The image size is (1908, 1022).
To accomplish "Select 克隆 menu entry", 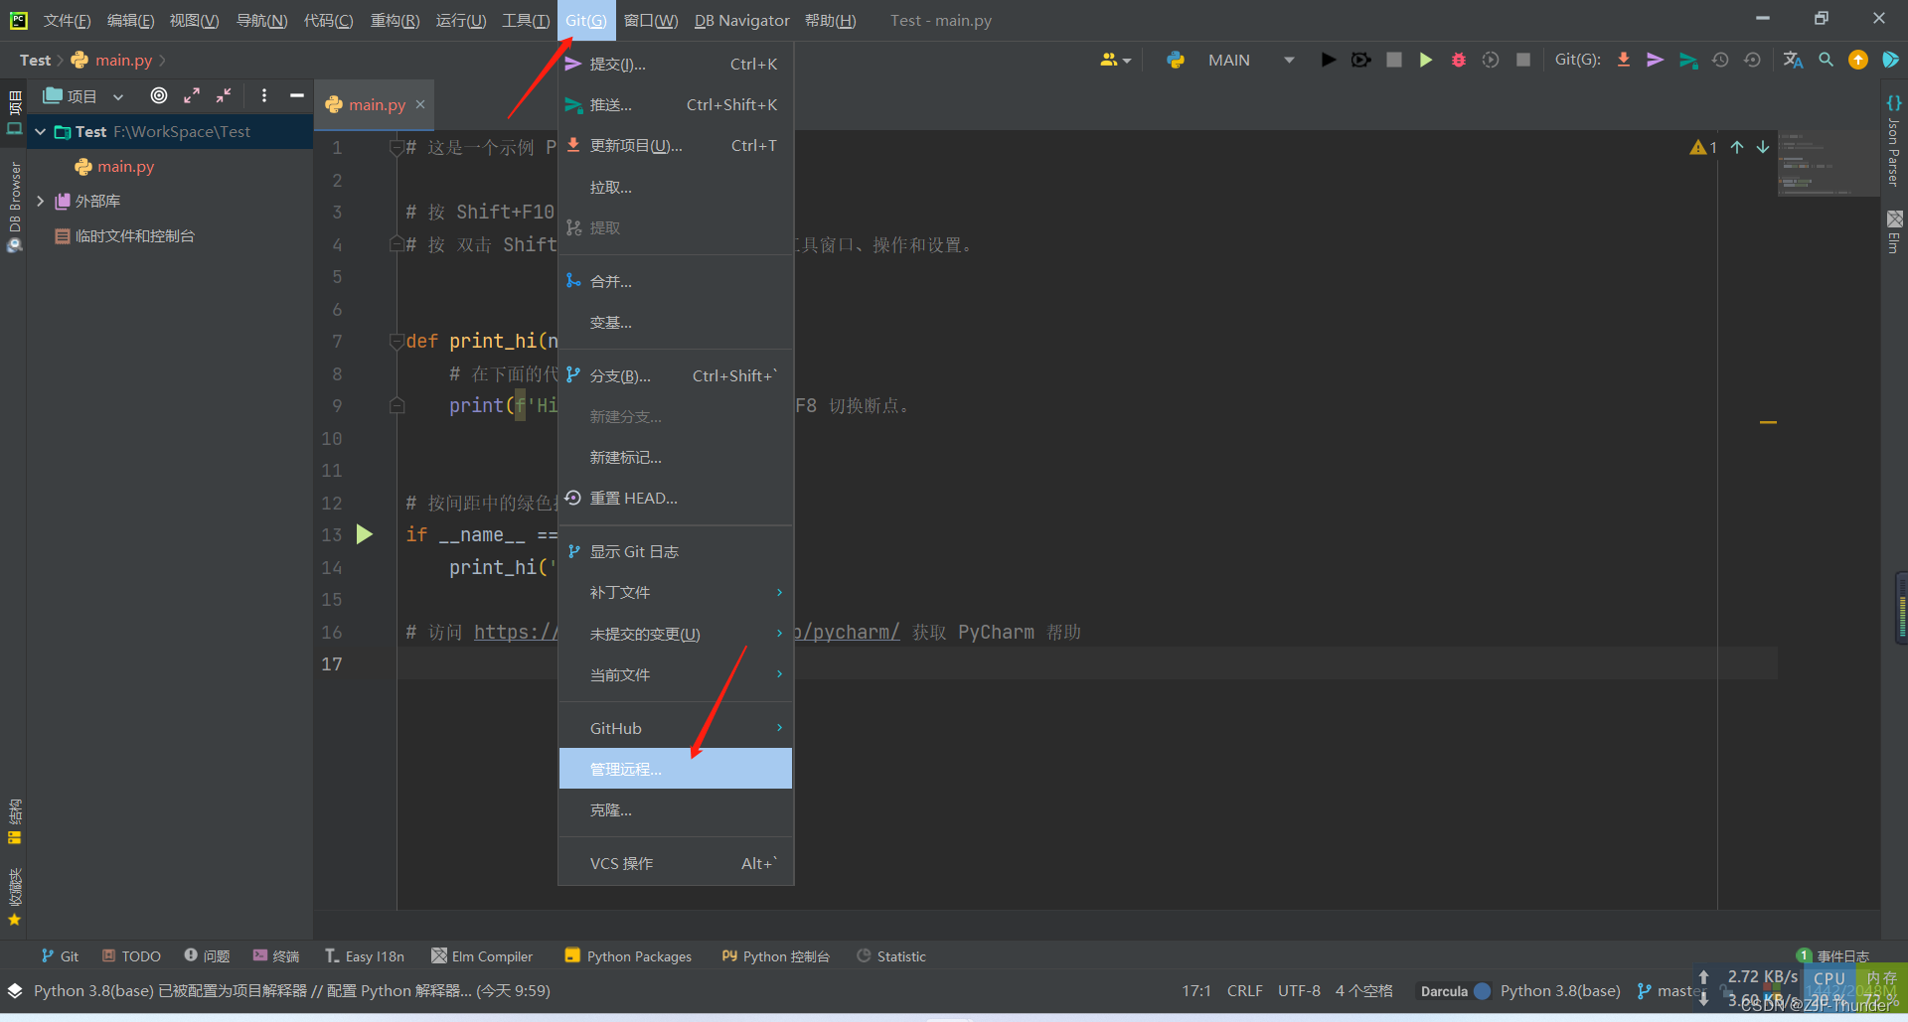I will click(676, 810).
